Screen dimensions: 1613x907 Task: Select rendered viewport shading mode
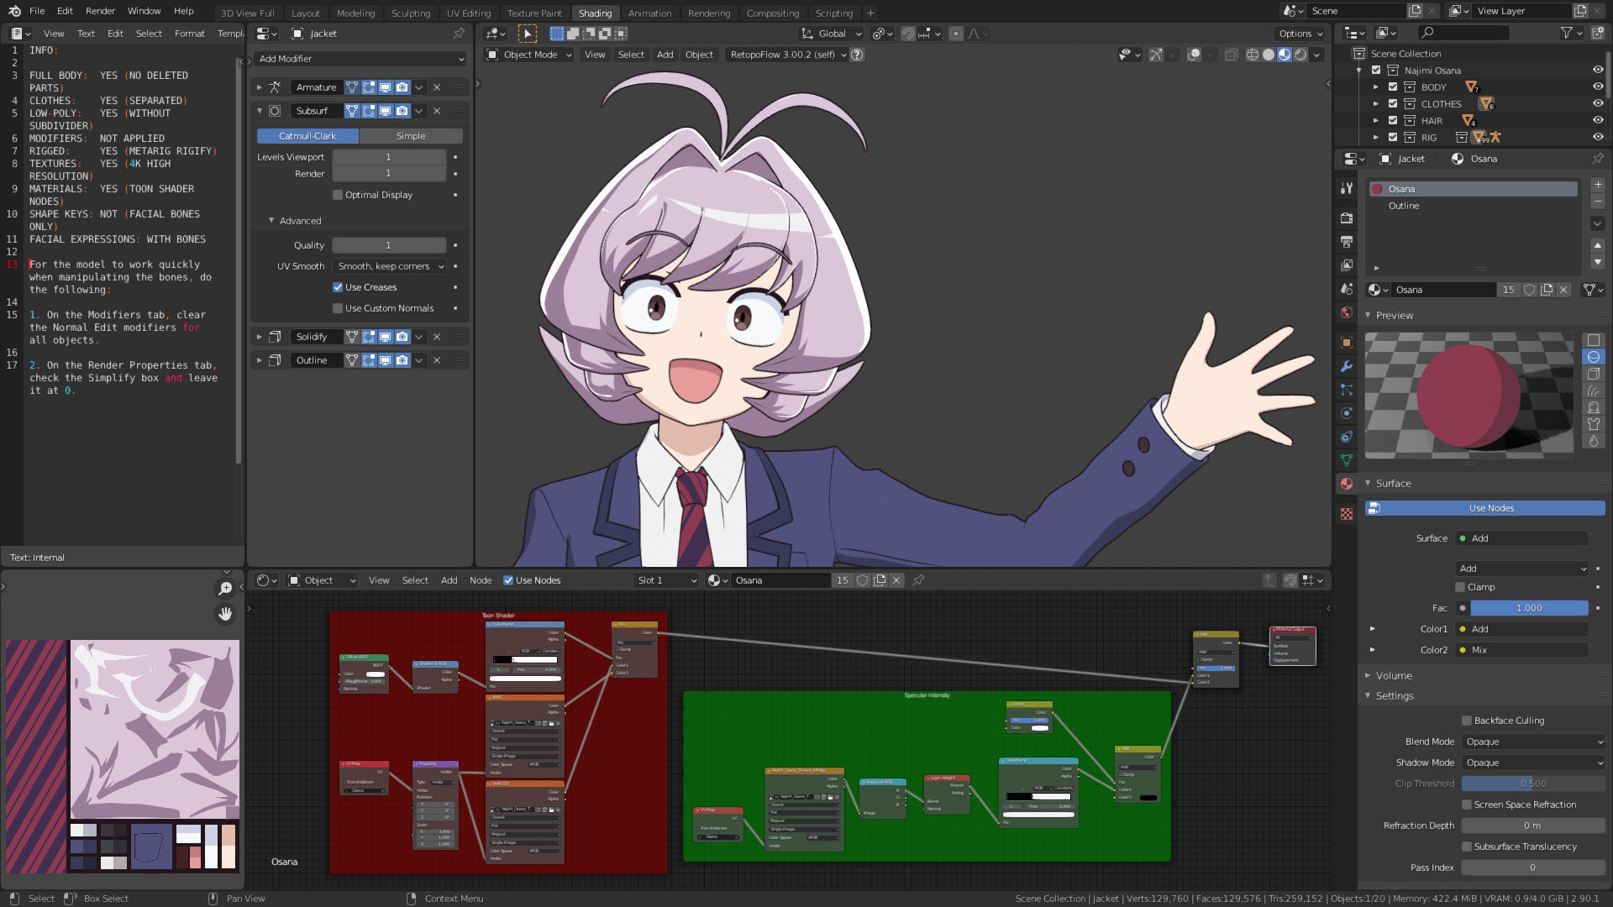[1300, 55]
